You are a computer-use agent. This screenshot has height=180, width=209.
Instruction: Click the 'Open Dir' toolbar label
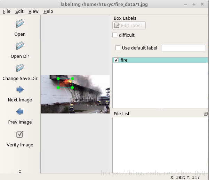[x=20, y=56]
